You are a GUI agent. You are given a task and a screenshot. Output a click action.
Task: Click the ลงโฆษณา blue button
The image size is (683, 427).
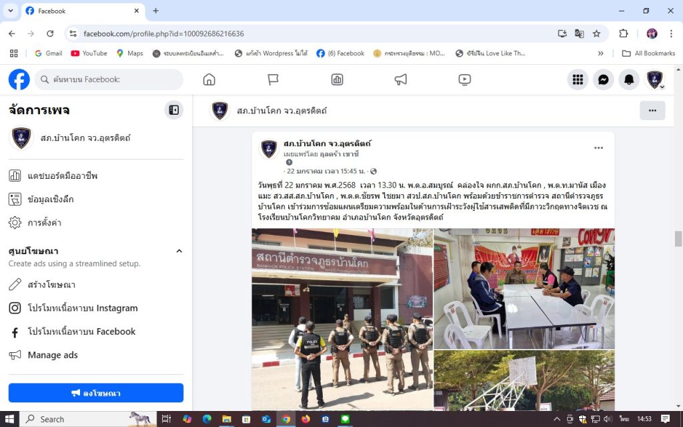pos(95,393)
